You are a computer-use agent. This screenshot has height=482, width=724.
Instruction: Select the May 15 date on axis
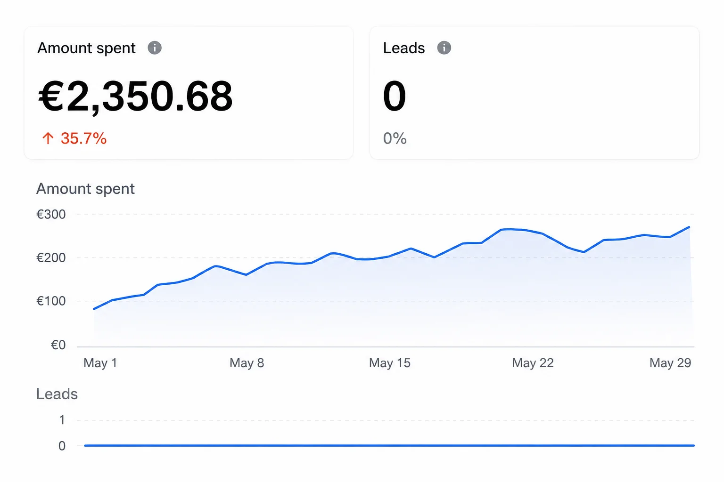click(390, 363)
